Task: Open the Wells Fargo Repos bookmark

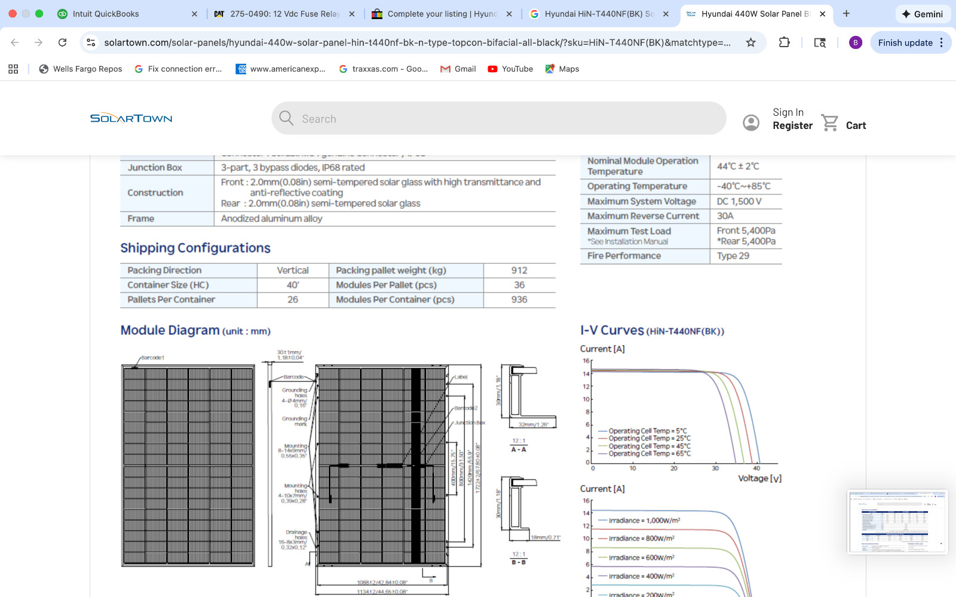Action: point(81,69)
